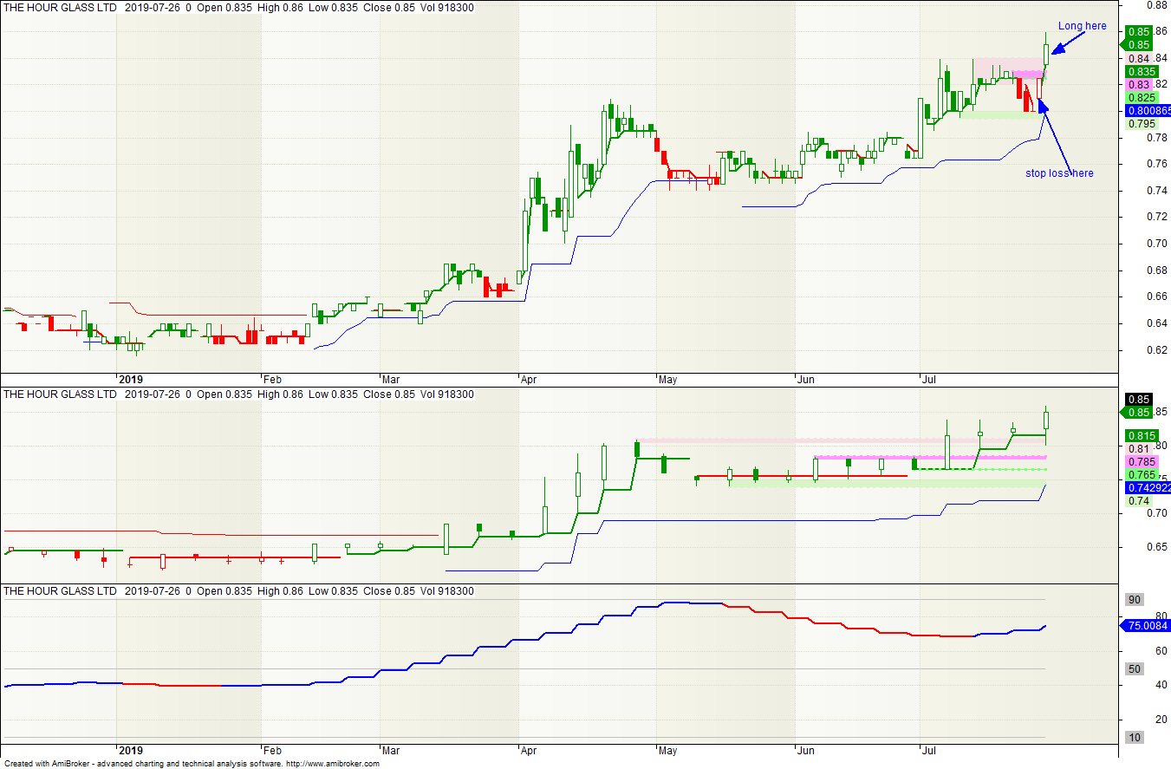The width and height of the screenshot is (1171, 769).
Task: Select 'May' on the top pane time axis
Action: 667,380
